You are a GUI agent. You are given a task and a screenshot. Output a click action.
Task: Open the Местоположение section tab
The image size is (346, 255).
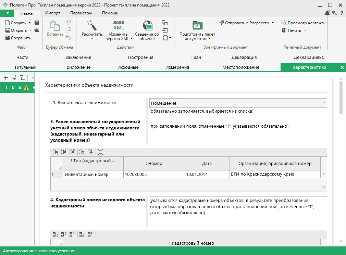pos(240,67)
